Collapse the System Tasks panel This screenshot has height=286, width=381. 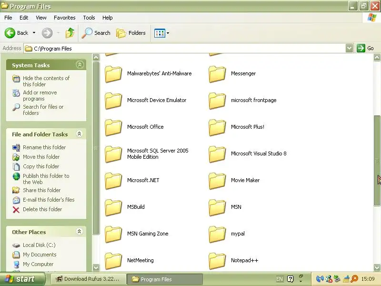[x=80, y=65]
